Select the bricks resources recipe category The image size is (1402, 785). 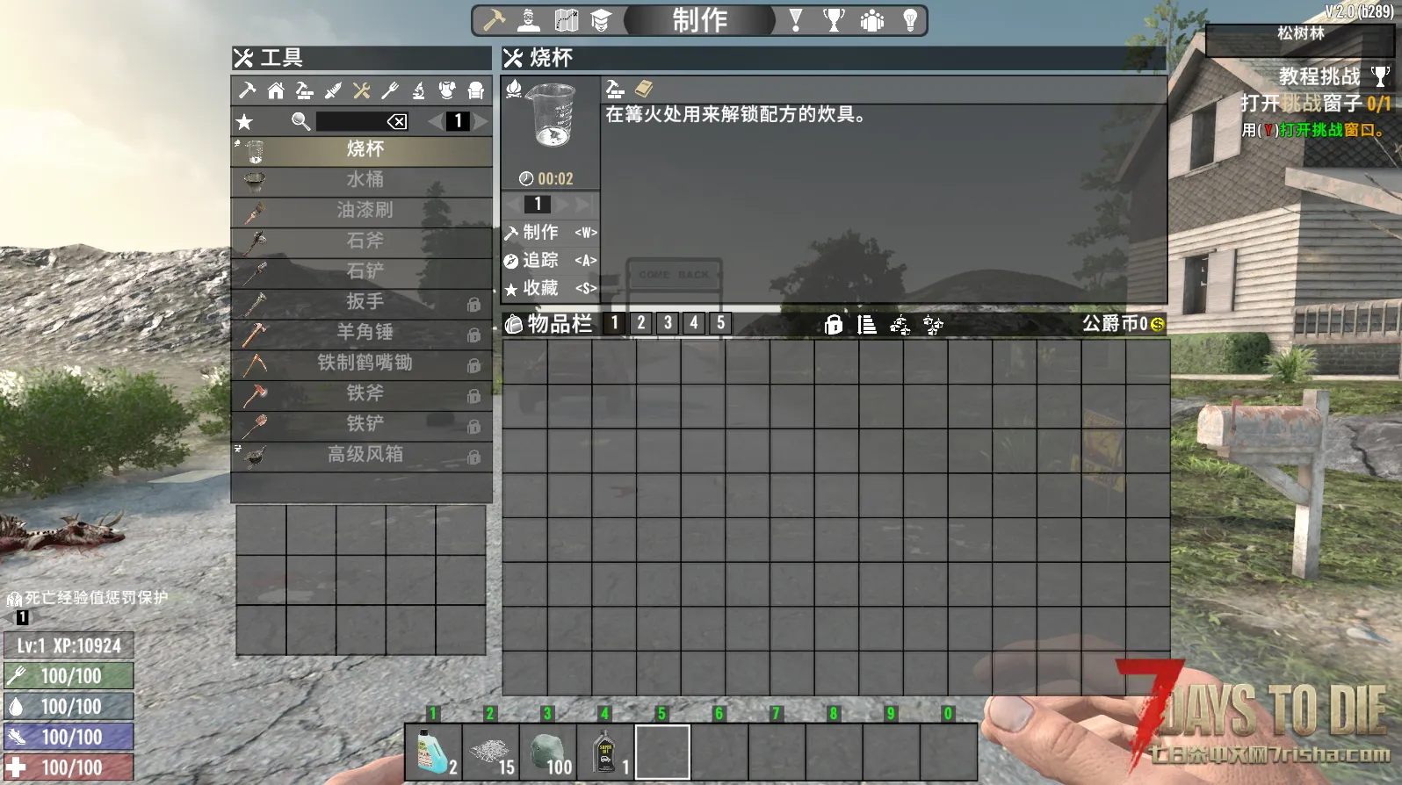point(304,90)
